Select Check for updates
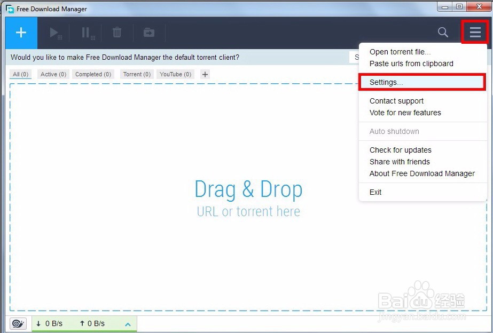Image resolution: width=493 pixels, height=333 pixels. 422,150
